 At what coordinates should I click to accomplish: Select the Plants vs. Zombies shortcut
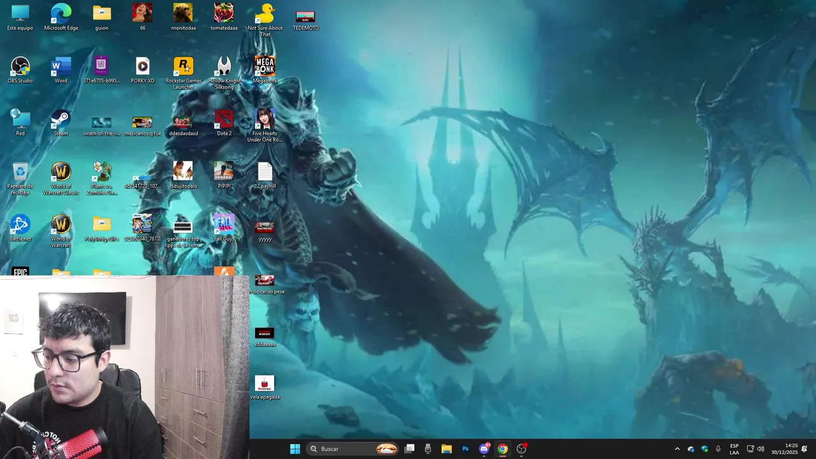(x=102, y=178)
